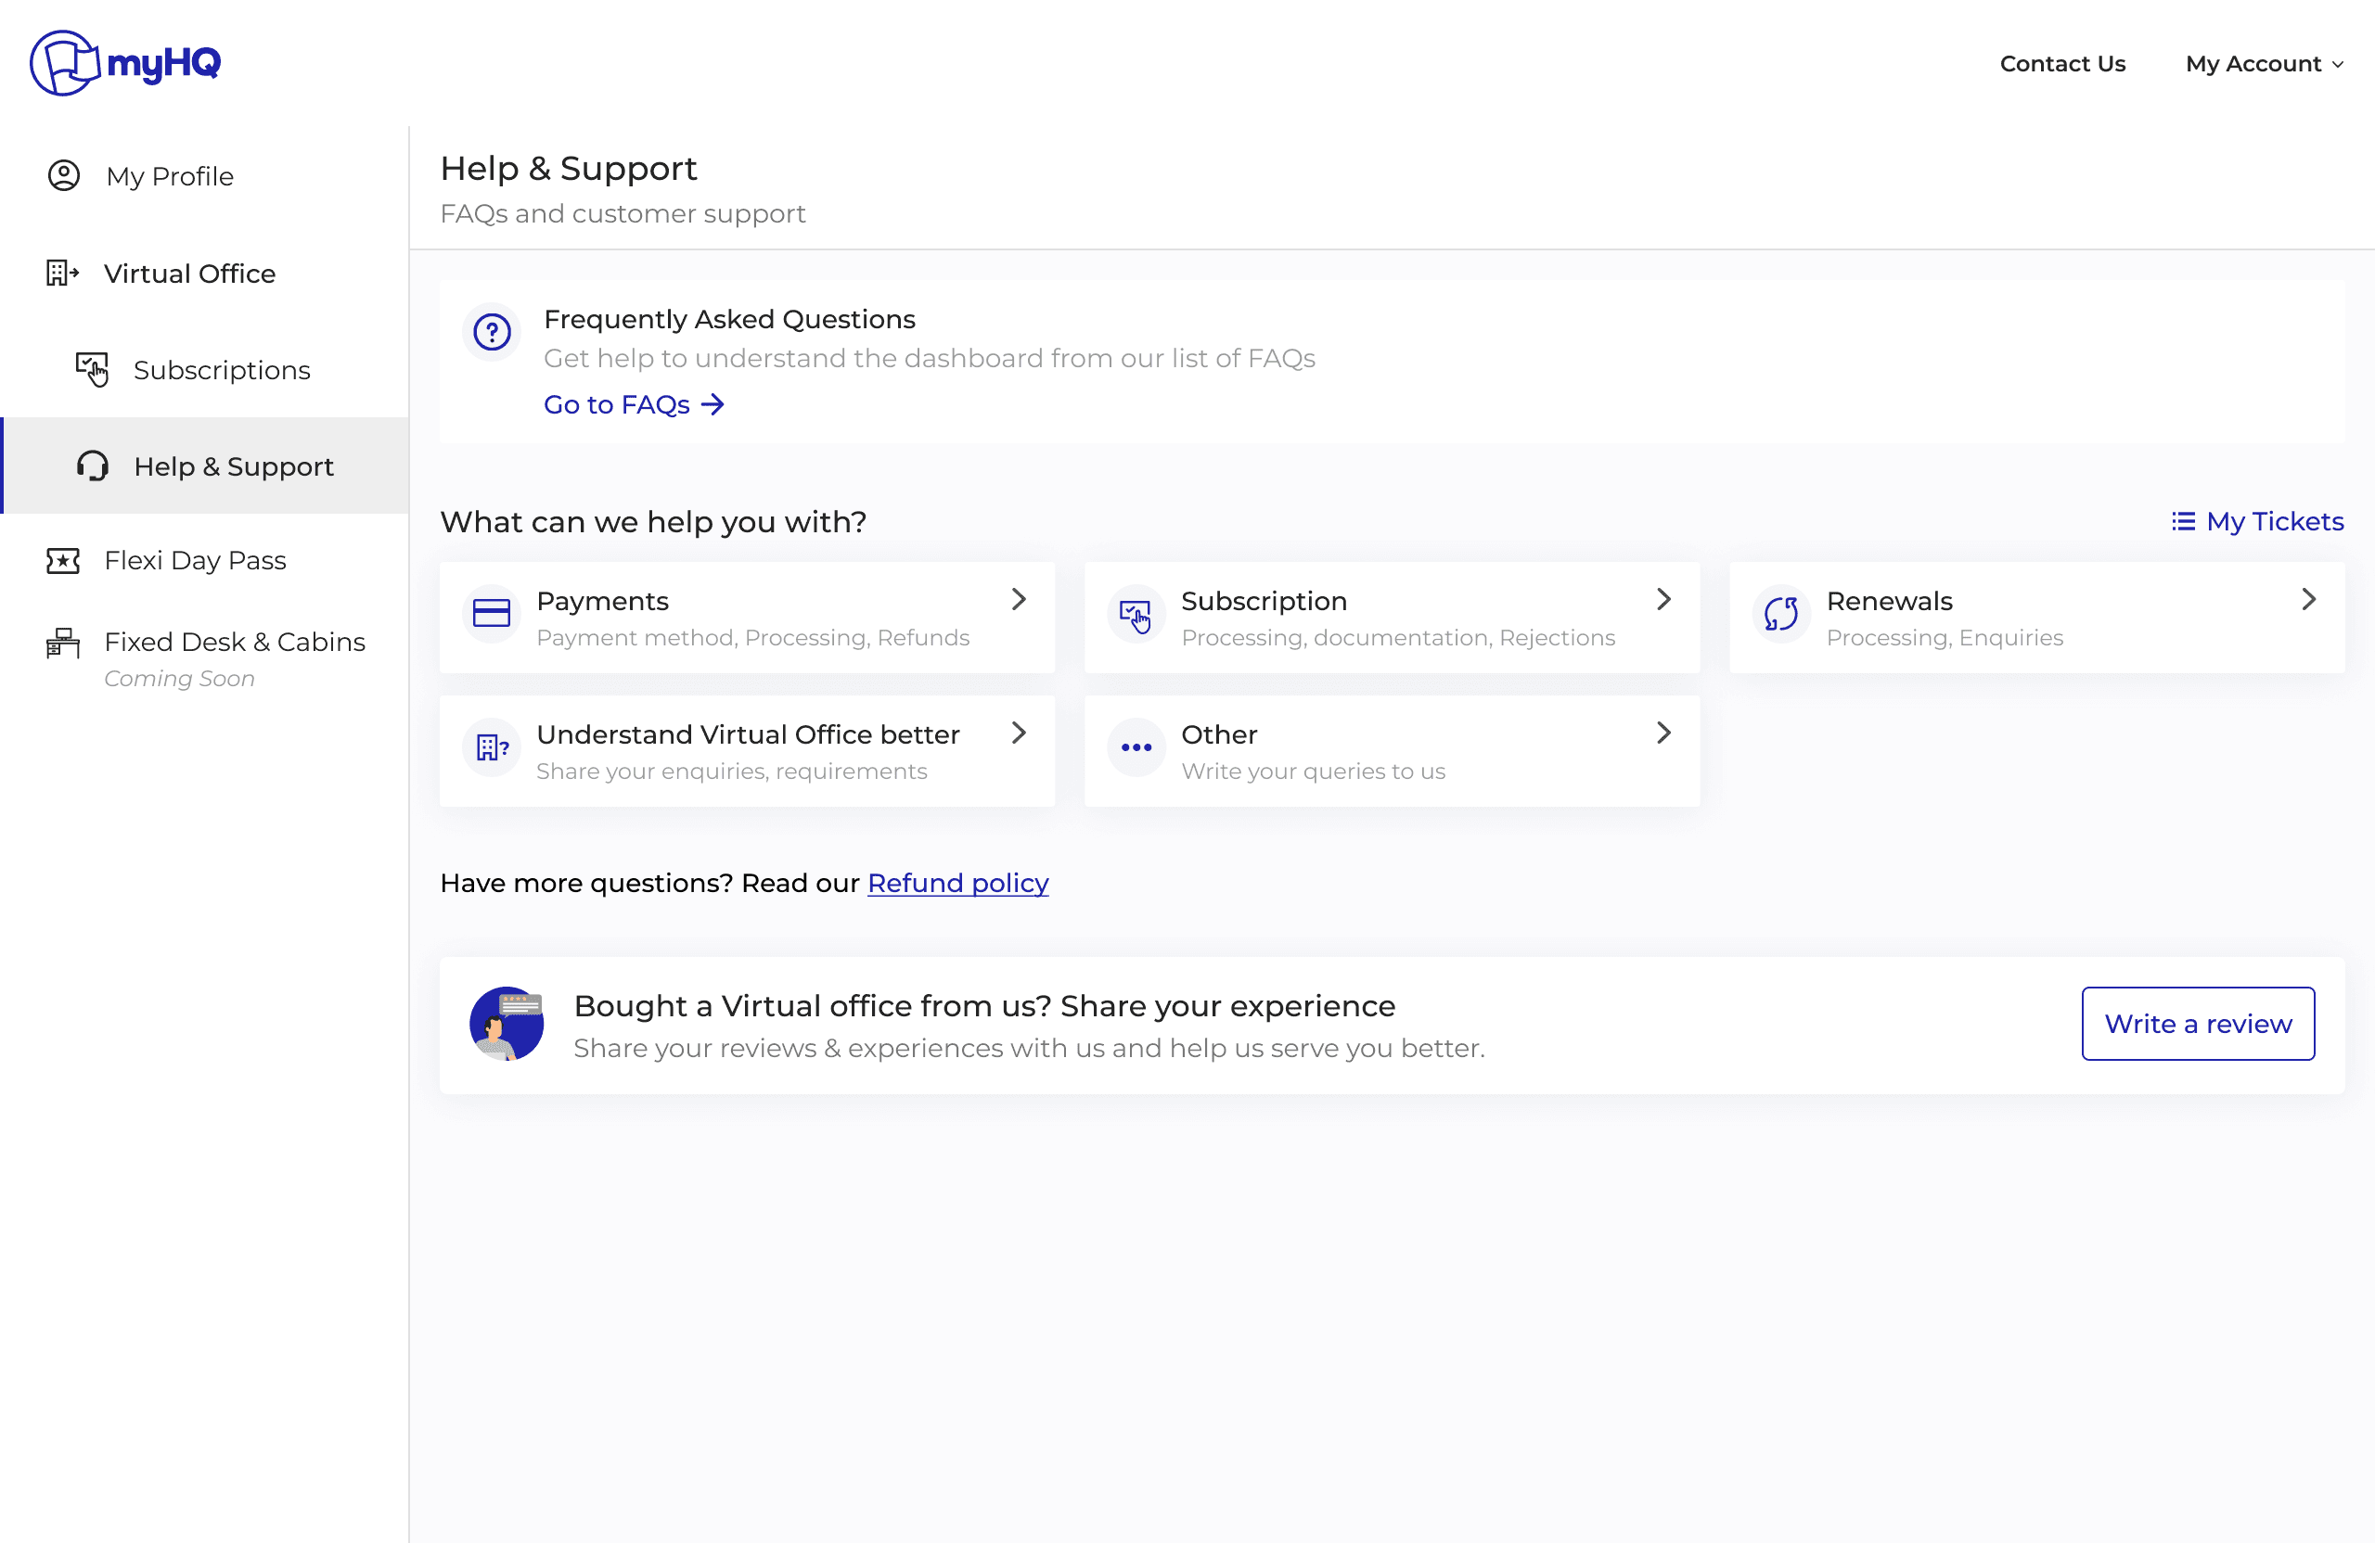
Task: Open the Subscription category chevron
Action: coord(1663,599)
